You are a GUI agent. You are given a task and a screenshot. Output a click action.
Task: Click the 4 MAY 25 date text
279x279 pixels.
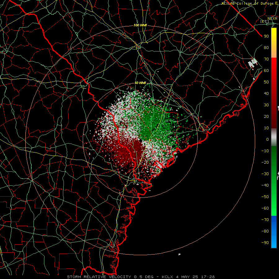[x=187, y=277]
